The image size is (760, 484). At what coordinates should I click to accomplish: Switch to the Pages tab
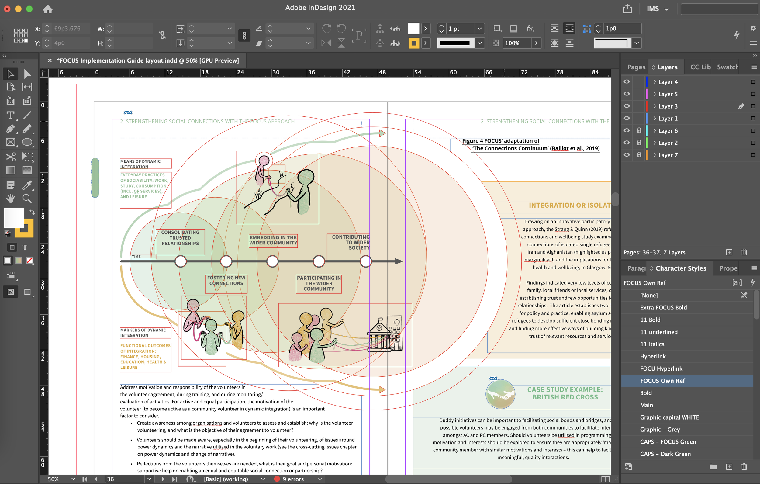click(636, 67)
